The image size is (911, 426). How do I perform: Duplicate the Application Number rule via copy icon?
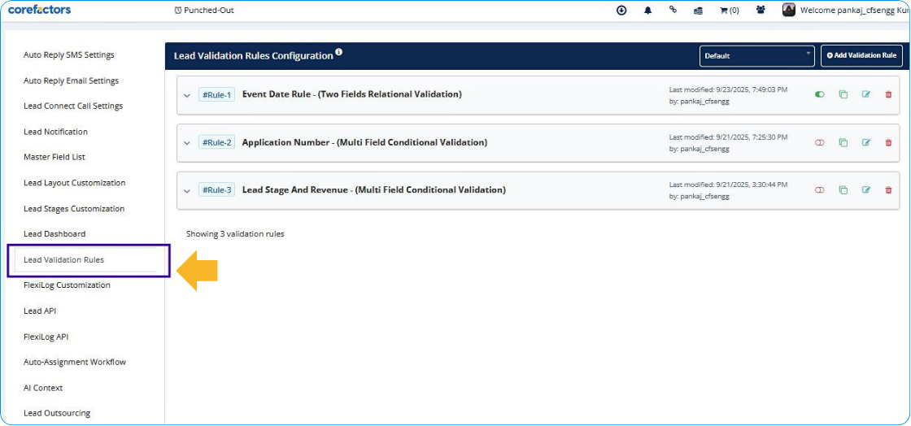click(843, 142)
